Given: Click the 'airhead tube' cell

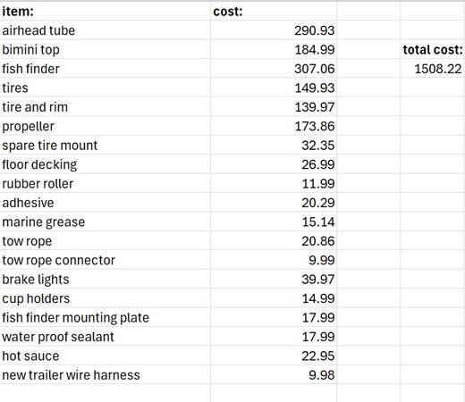Looking at the screenshot, I should tap(105, 30).
